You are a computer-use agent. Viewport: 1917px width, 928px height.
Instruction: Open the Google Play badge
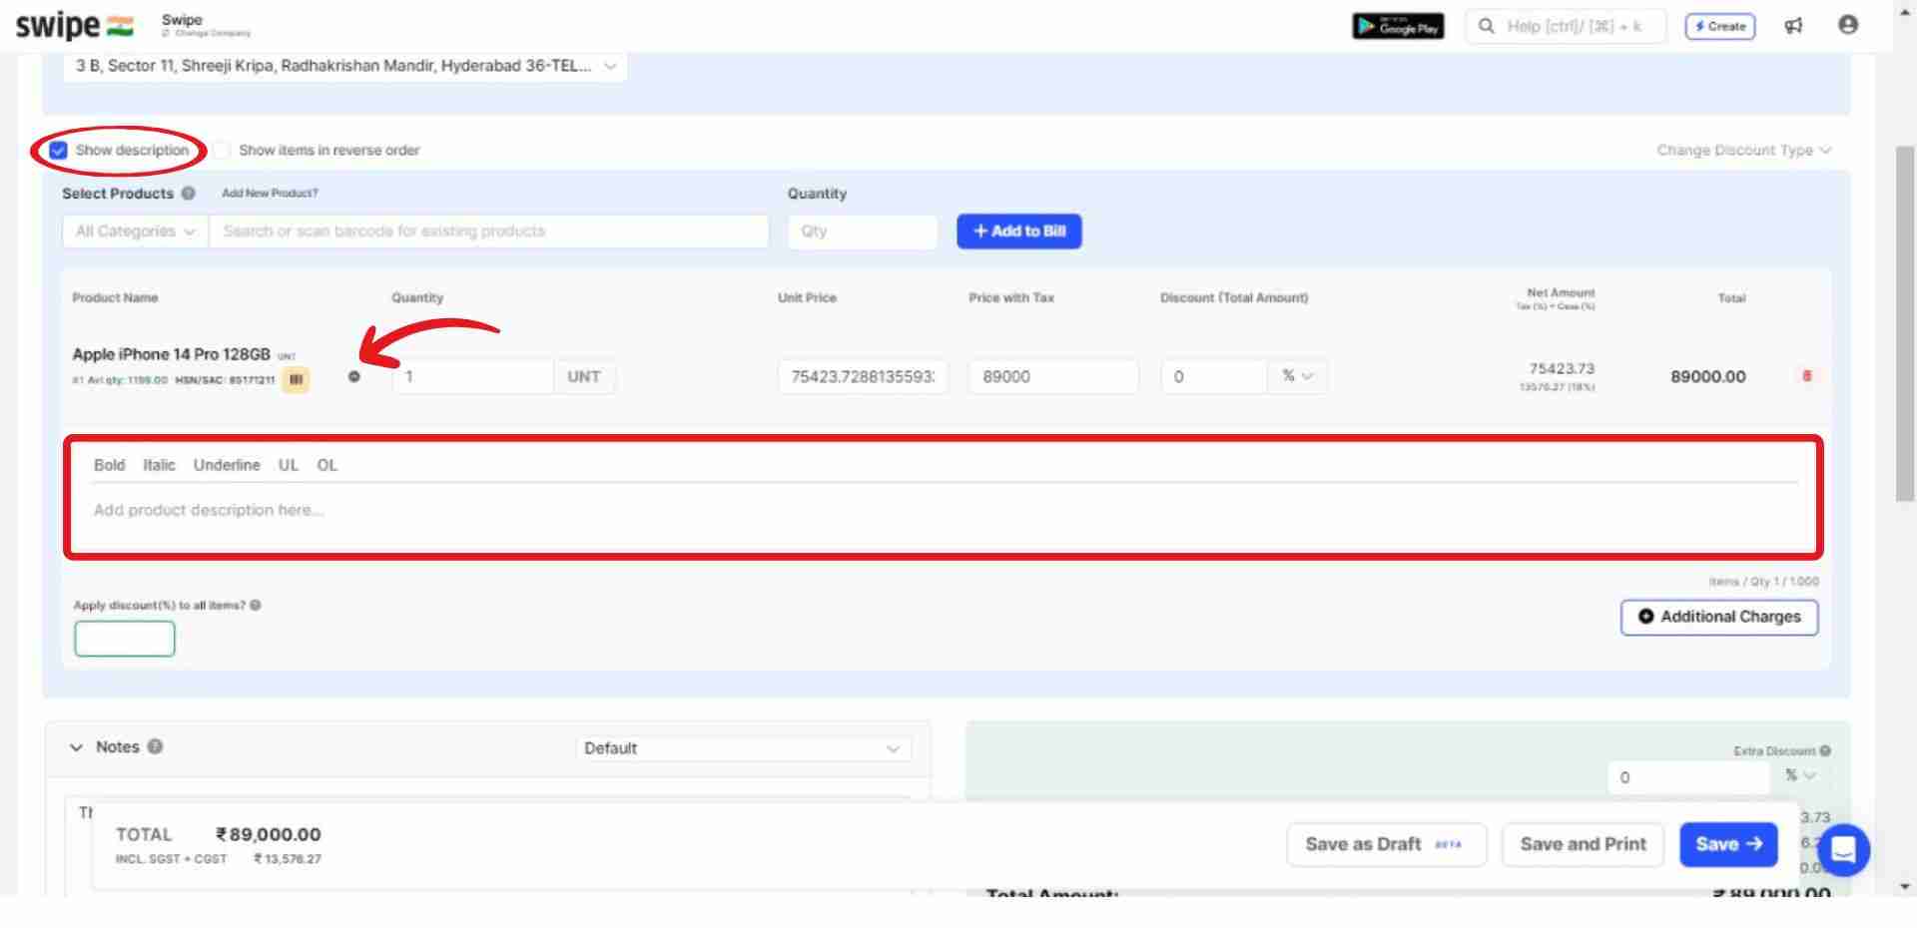1398,26
